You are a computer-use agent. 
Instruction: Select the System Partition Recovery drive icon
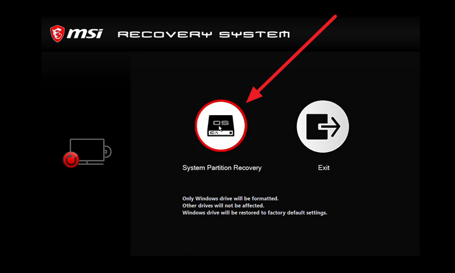coord(221,125)
